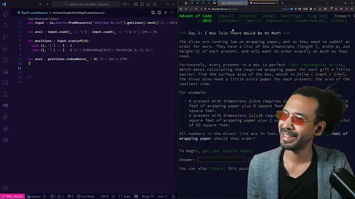Viewport: 355px width, 199px height.
Task: Open problems from errors and warnings count
Action: (57, 196)
